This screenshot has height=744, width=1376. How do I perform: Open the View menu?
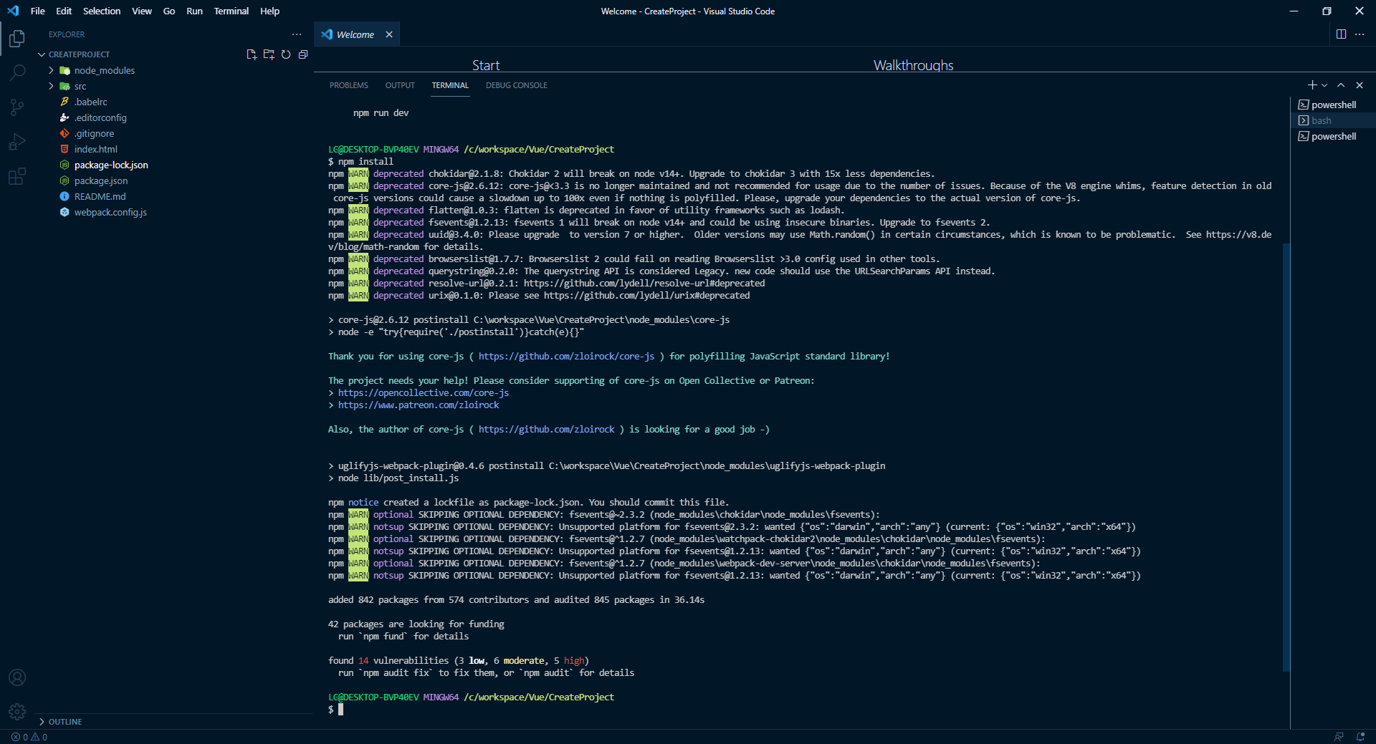point(142,11)
